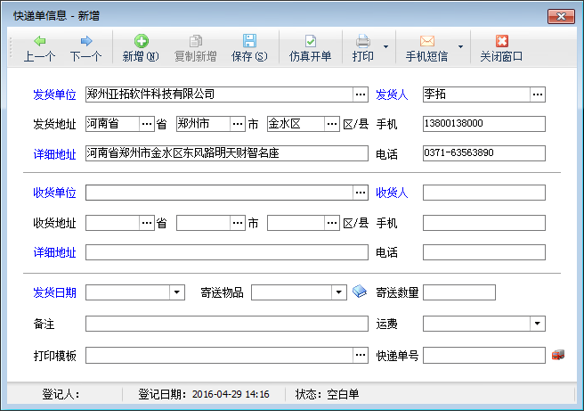The image size is (584, 411).
Task: Go to next record with 下一个 arrow
Action: click(x=85, y=41)
